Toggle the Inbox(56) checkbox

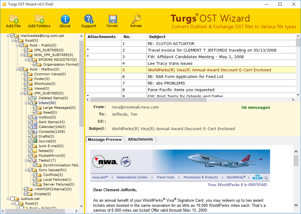(x=30, y=103)
